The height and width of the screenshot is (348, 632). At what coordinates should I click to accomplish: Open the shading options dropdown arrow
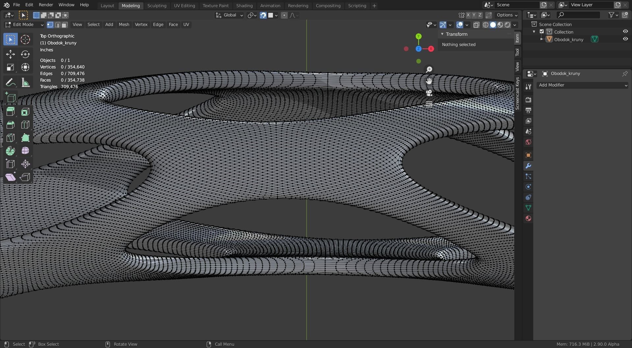[x=515, y=25]
